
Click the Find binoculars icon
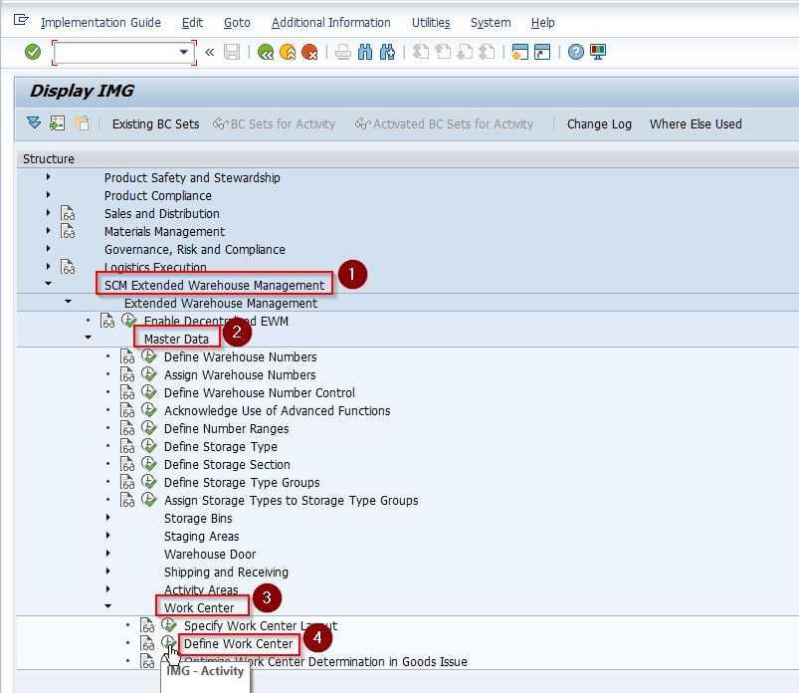[x=365, y=52]
